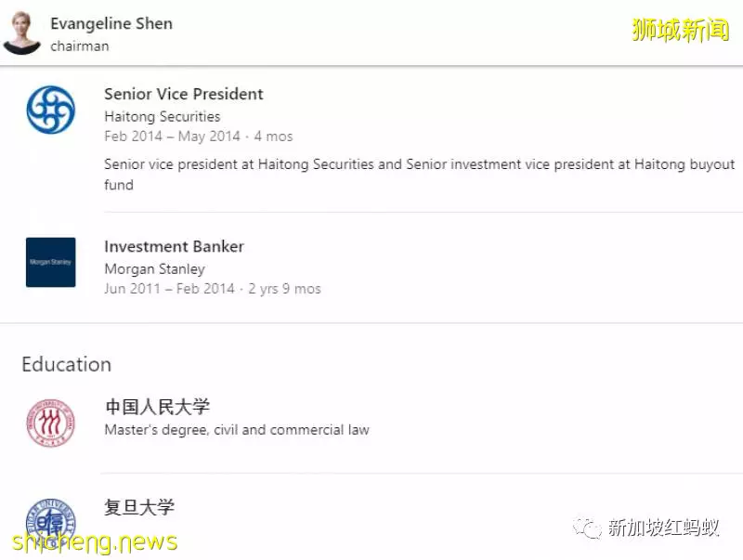Click the 新加坡红蚂蚁 account label
Viewport: 743px width, 560px height.
click(x=663, y=527)
